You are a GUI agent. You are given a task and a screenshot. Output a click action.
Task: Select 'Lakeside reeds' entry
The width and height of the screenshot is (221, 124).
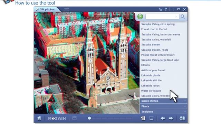(x=150, y=86)
